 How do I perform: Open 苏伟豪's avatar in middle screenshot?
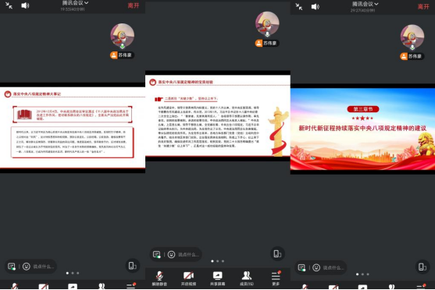[267, 23]
